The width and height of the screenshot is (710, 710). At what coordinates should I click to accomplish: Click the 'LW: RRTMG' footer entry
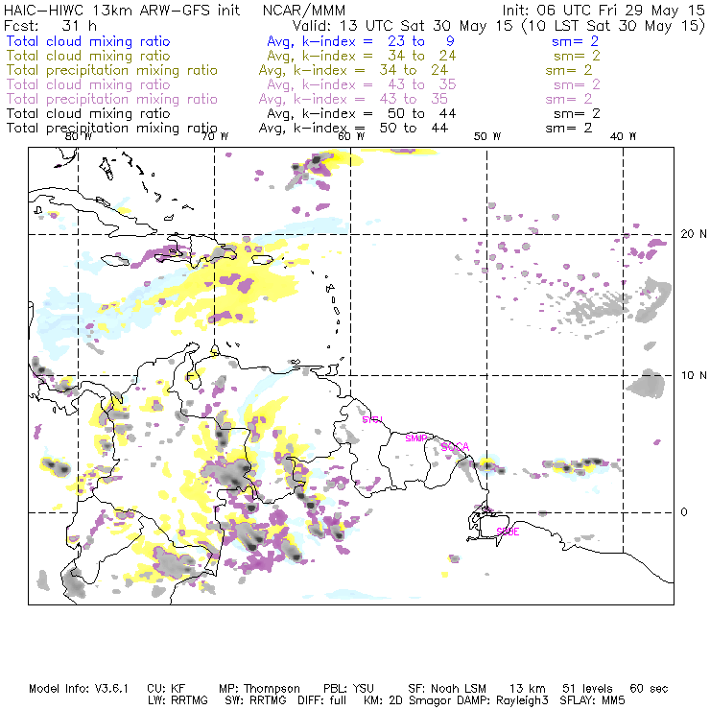click(177, 700)
